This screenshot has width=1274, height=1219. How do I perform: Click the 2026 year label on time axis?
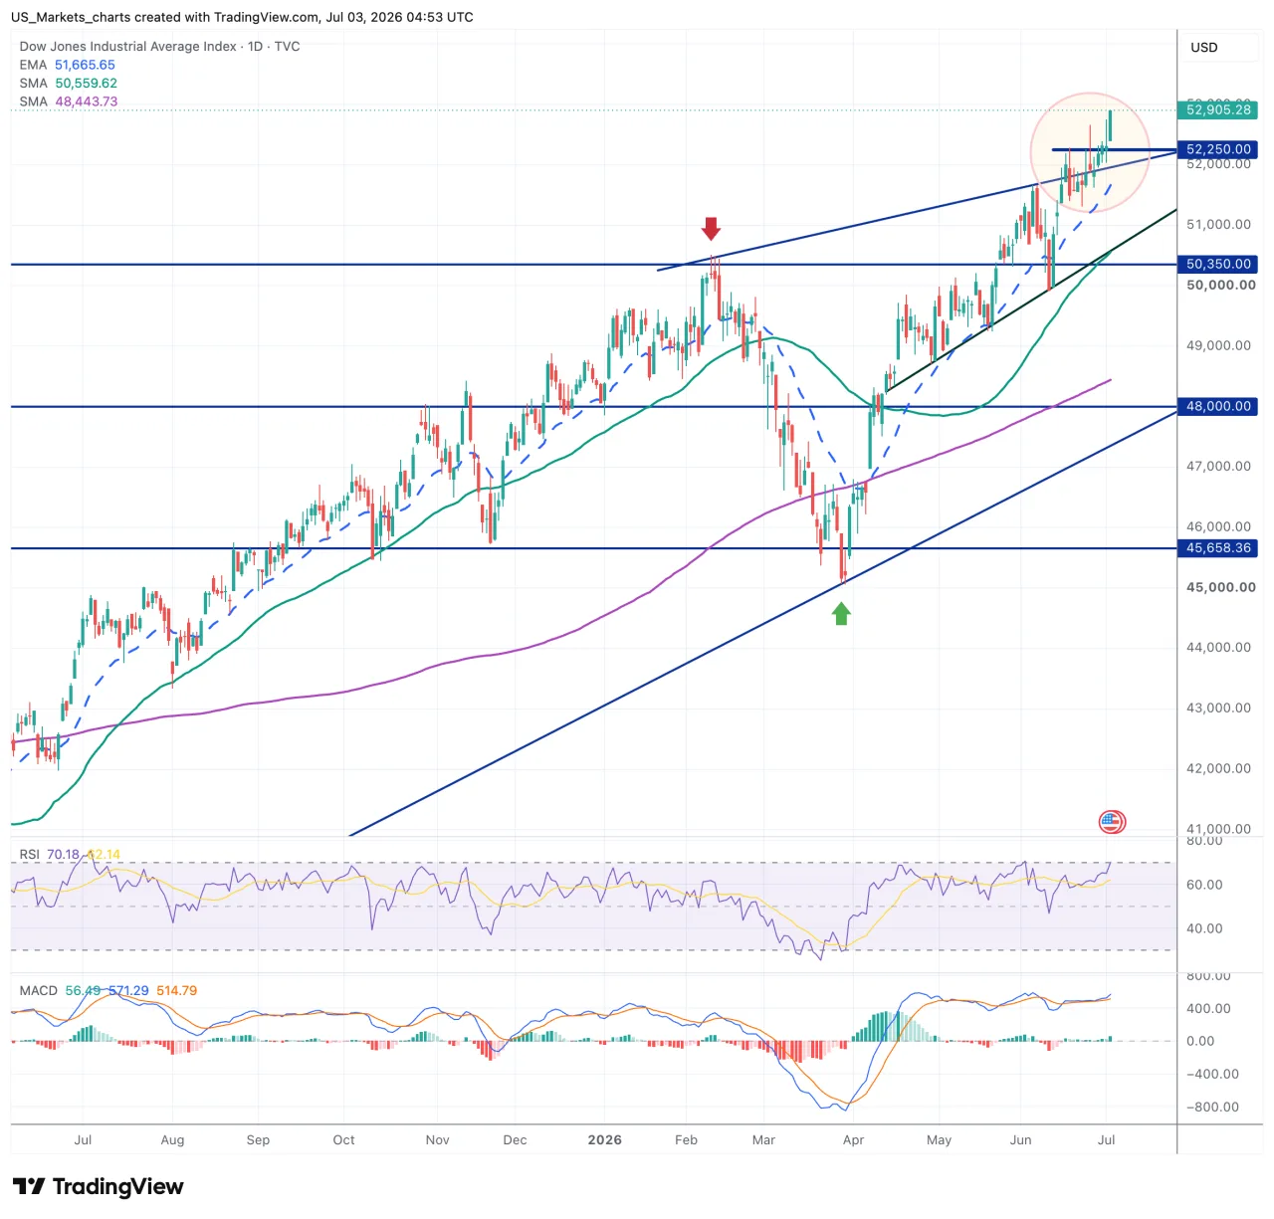click(x=604, y=1139)
